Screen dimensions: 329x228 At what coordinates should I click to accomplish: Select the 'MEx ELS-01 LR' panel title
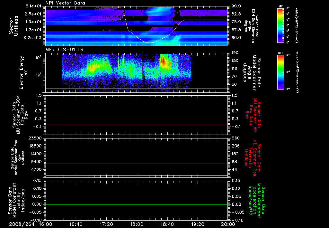point(64,50)
